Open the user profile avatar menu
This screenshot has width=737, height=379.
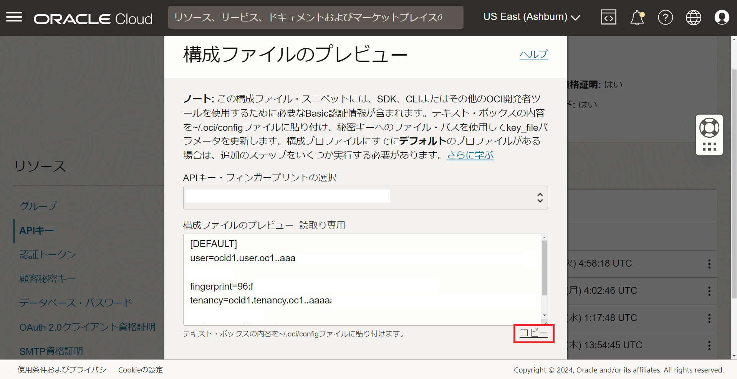(x=722, y=18)
